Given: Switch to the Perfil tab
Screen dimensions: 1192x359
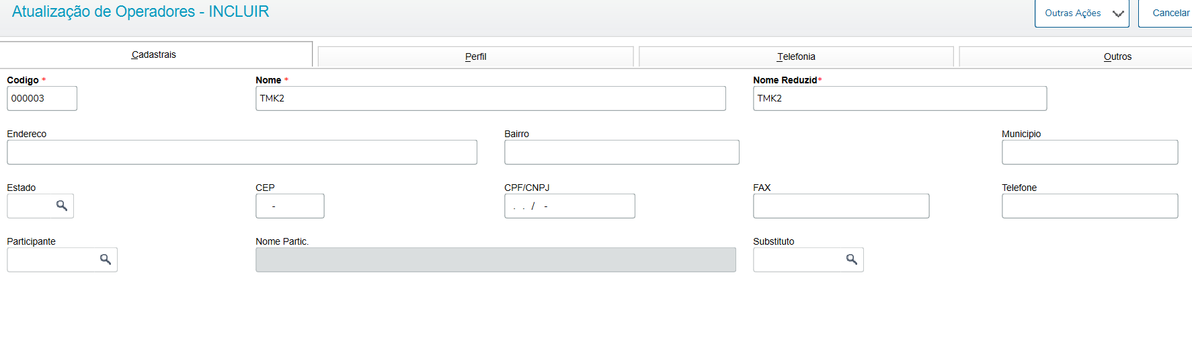Looking at the screenshot, I should (475, 56).
